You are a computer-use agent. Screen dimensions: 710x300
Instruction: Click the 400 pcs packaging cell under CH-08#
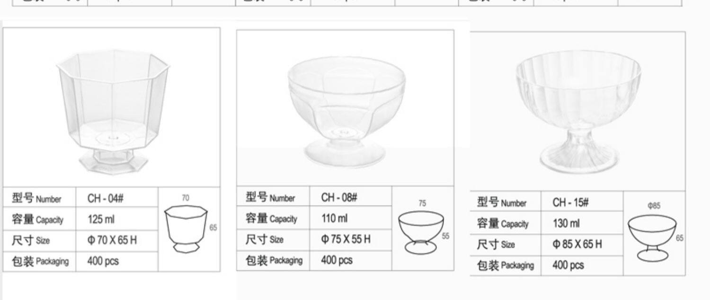coord(351,260)
